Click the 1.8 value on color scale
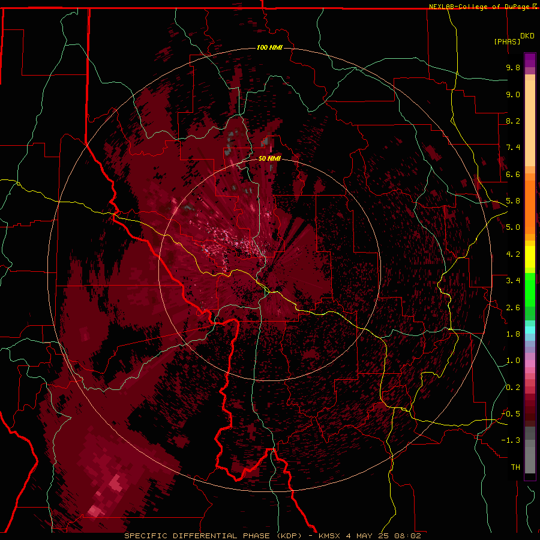This screenshot has width=540, height=540. click(x=513, y=334)
